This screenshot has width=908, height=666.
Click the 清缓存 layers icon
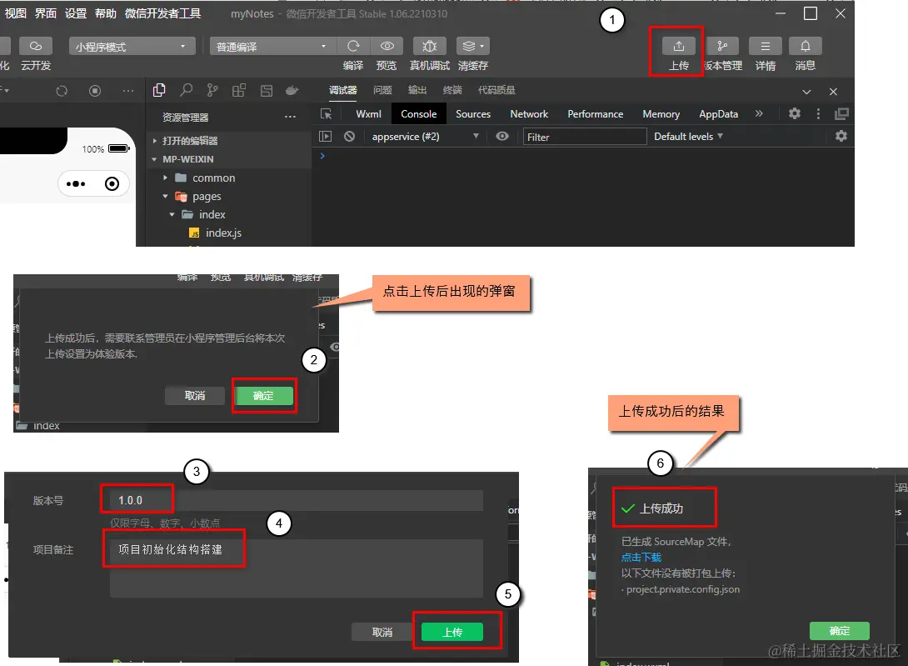click(472, 46)
